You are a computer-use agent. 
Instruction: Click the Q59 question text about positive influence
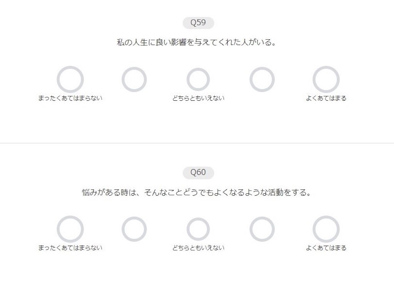click(x=197, y=42)
